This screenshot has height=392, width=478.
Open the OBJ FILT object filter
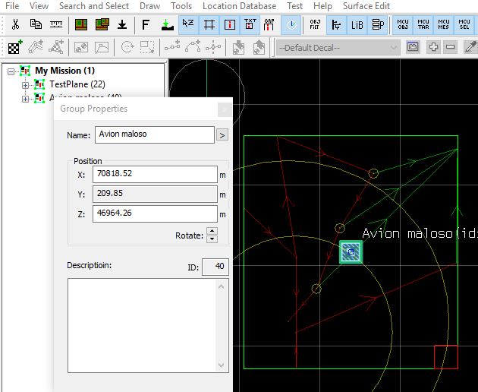pyautogui.click(x=315, y=24)
